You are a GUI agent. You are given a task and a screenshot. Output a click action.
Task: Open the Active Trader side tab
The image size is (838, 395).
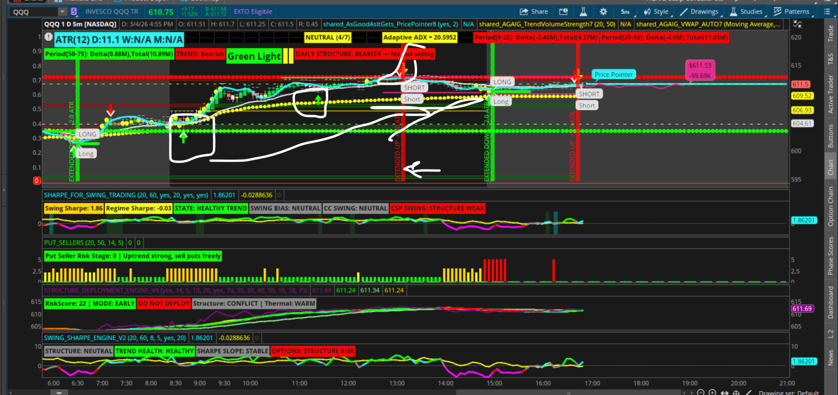831,94
